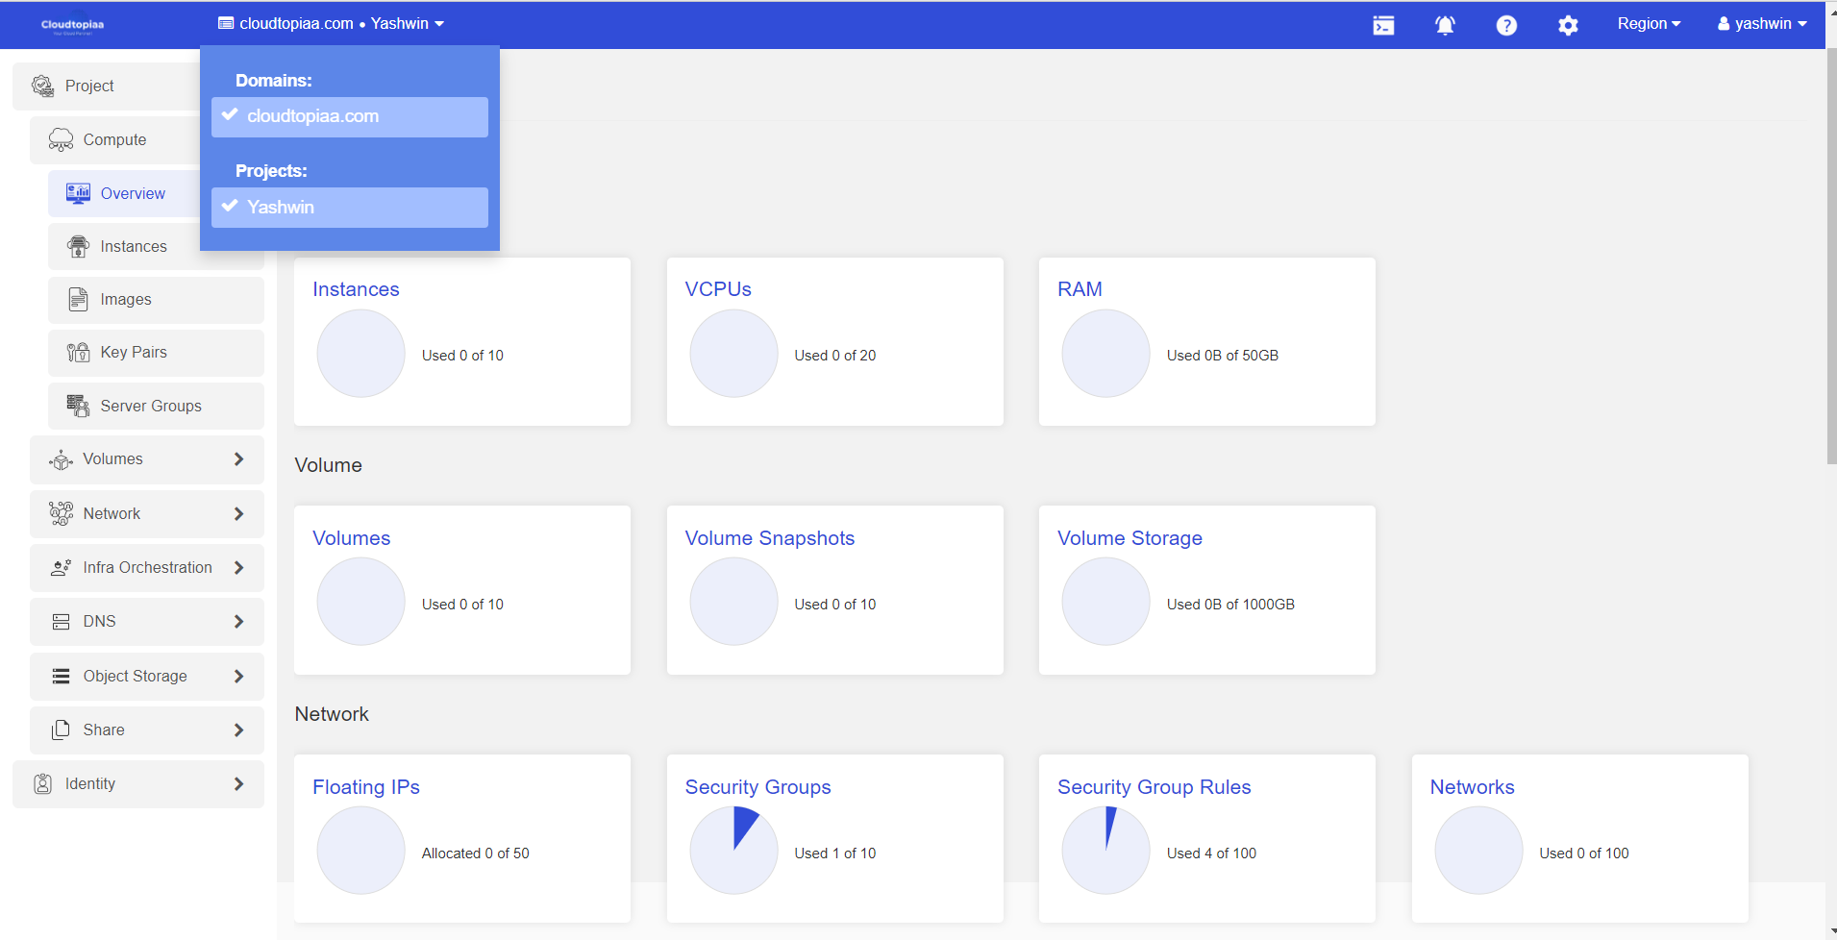Click the Images sidebar icon
This screenshot has height=940, width=1837.
[x=78, y=300]
